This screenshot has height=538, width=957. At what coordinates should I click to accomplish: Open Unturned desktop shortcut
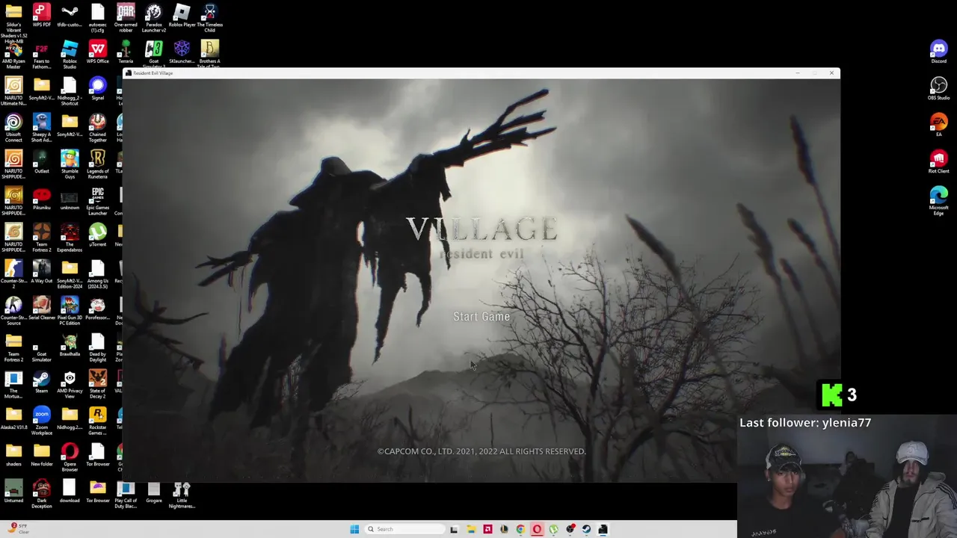click(13, 492)
